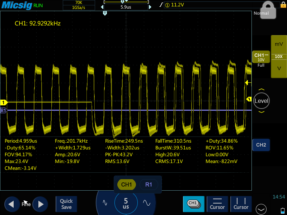Shift horizontal position right arrow
Screen dimensions: 287x215
[150, 7]
